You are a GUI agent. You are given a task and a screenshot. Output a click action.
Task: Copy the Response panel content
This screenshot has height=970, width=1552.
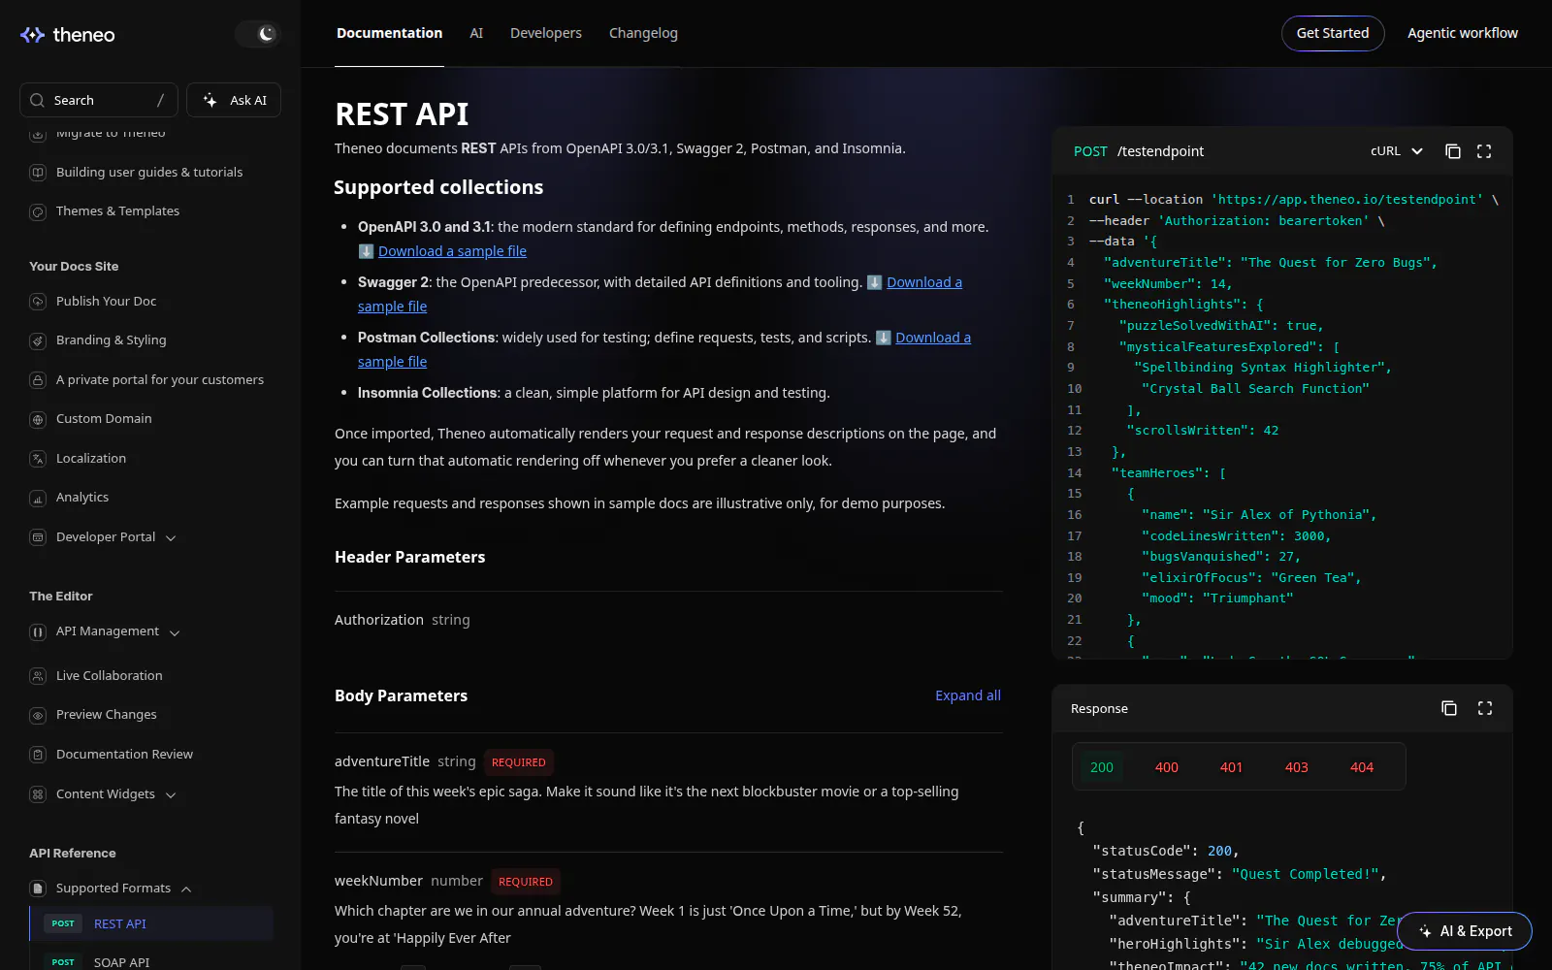tap(1448, 708)
